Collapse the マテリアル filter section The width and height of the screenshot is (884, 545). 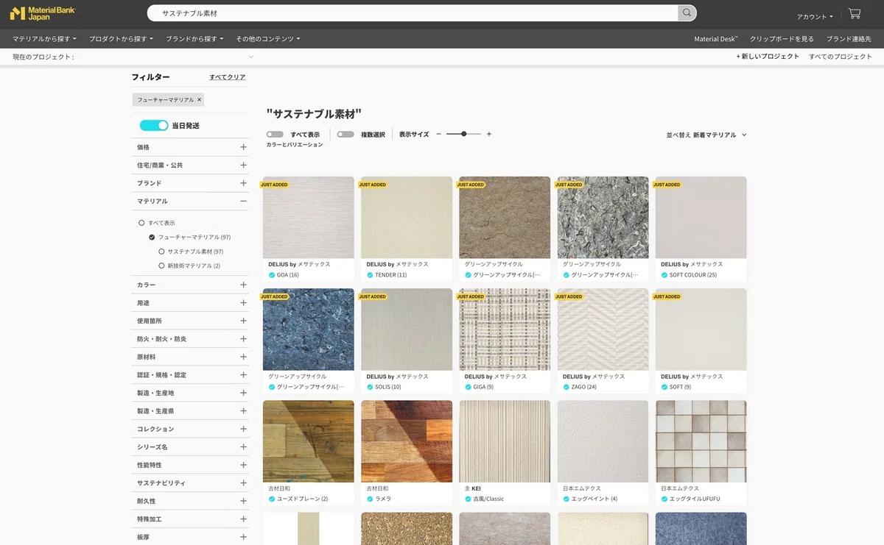click(x=190, y=201)
